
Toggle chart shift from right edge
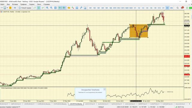pyautogui.click(x=64, y=8)
